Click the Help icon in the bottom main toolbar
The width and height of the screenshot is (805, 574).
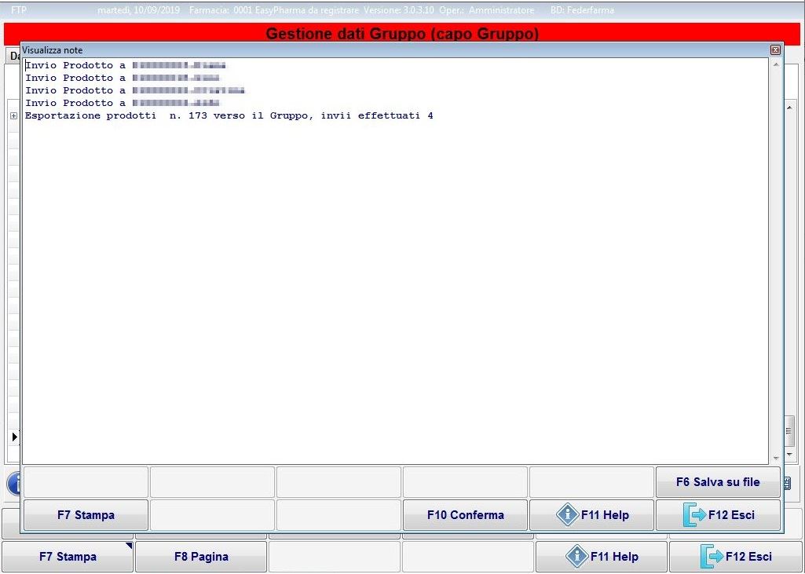pyautogui.click(x=576, y=557)
